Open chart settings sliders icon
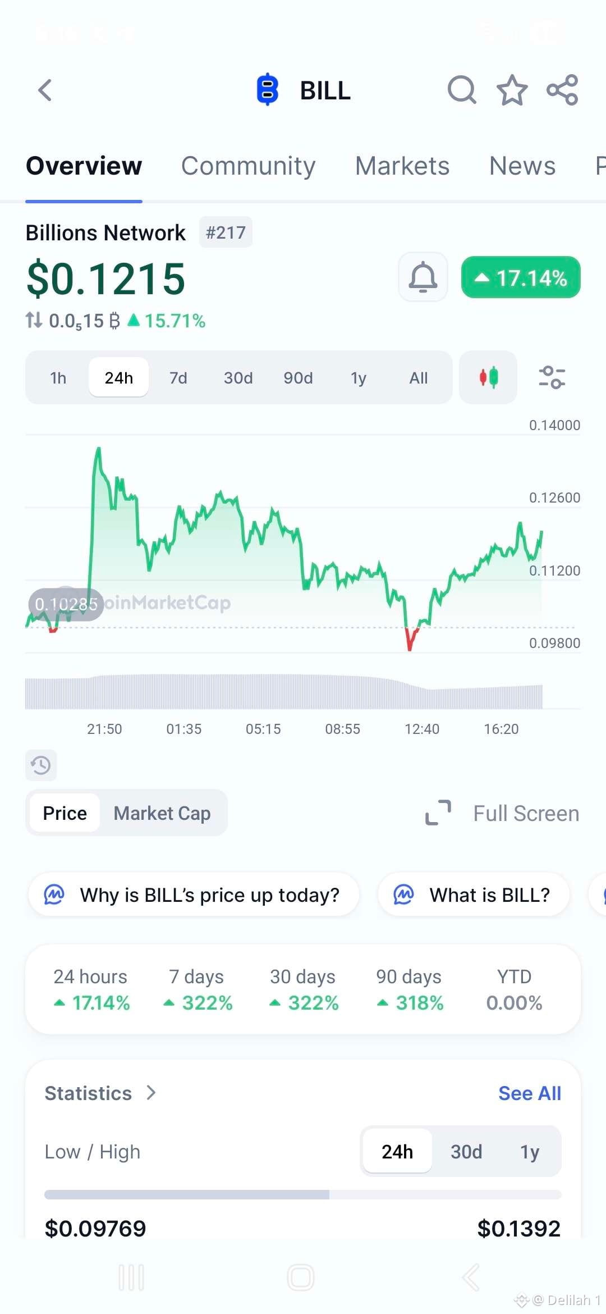The height and width of the screenshot is (1314, 606). tap(552, 377)
